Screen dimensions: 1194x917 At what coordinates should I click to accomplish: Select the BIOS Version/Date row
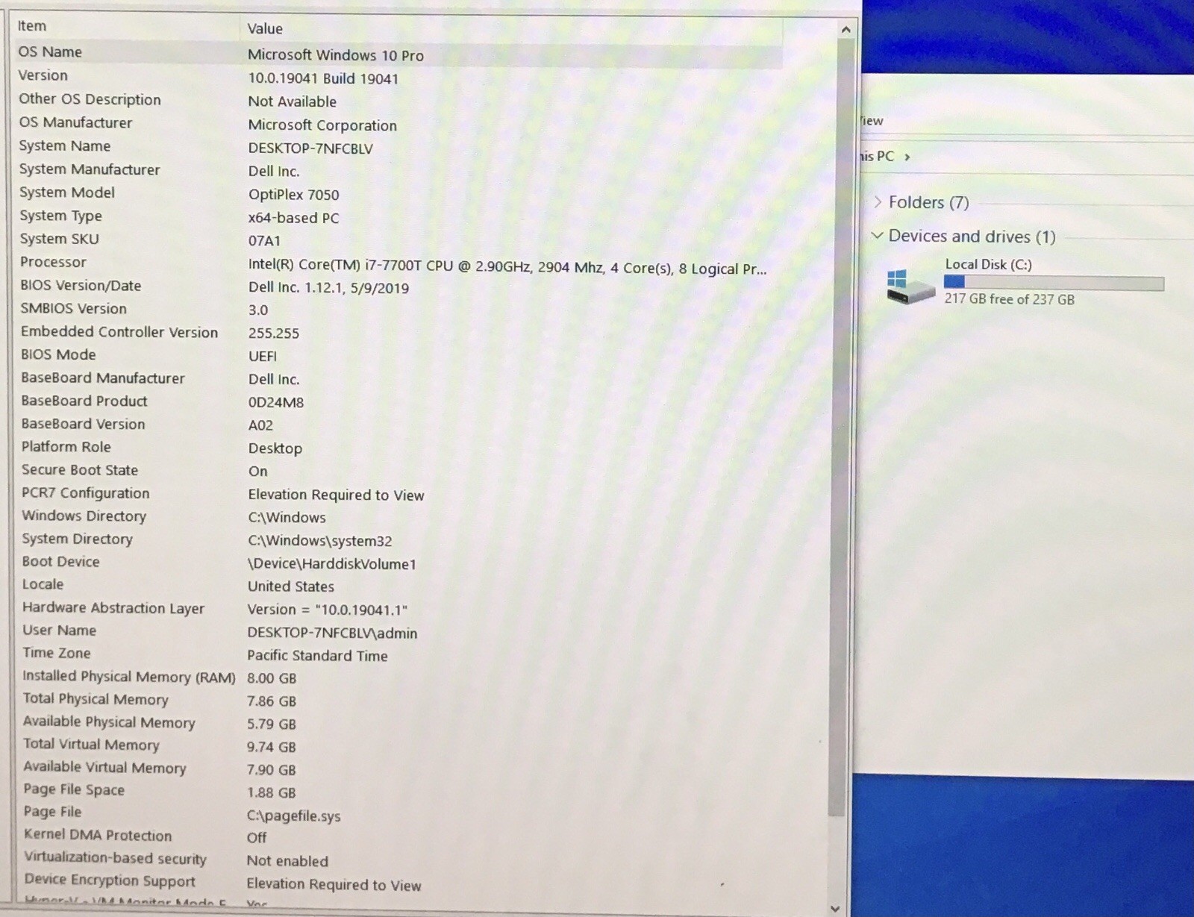click(399, 287)
